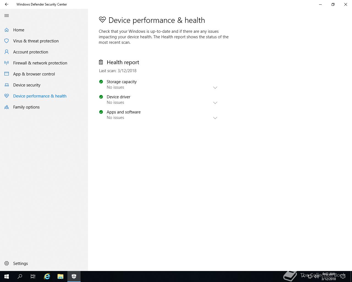Screen dimensions: 352x282
Task: Toggle the hamburger navigation menu
Action: pyautogui.click(x=7, y=16)
